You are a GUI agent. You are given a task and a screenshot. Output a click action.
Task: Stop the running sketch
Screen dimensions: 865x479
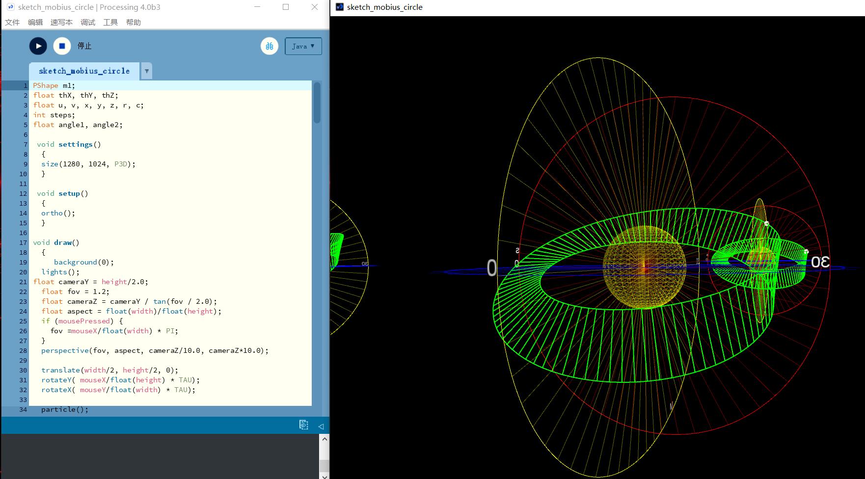point(62,46)
